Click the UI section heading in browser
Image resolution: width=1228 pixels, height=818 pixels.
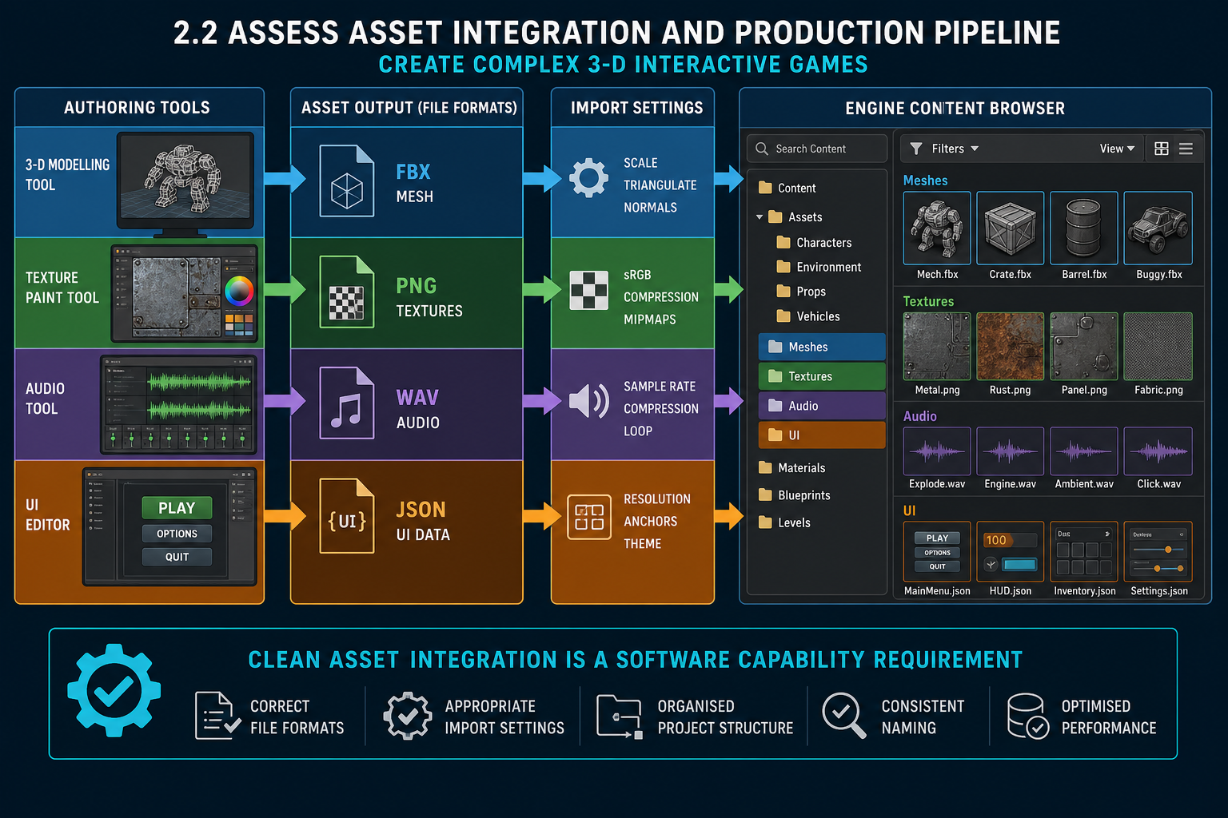point(909,510)
